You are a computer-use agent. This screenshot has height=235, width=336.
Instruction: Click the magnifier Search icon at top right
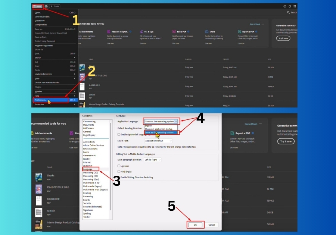pos(289,12)
